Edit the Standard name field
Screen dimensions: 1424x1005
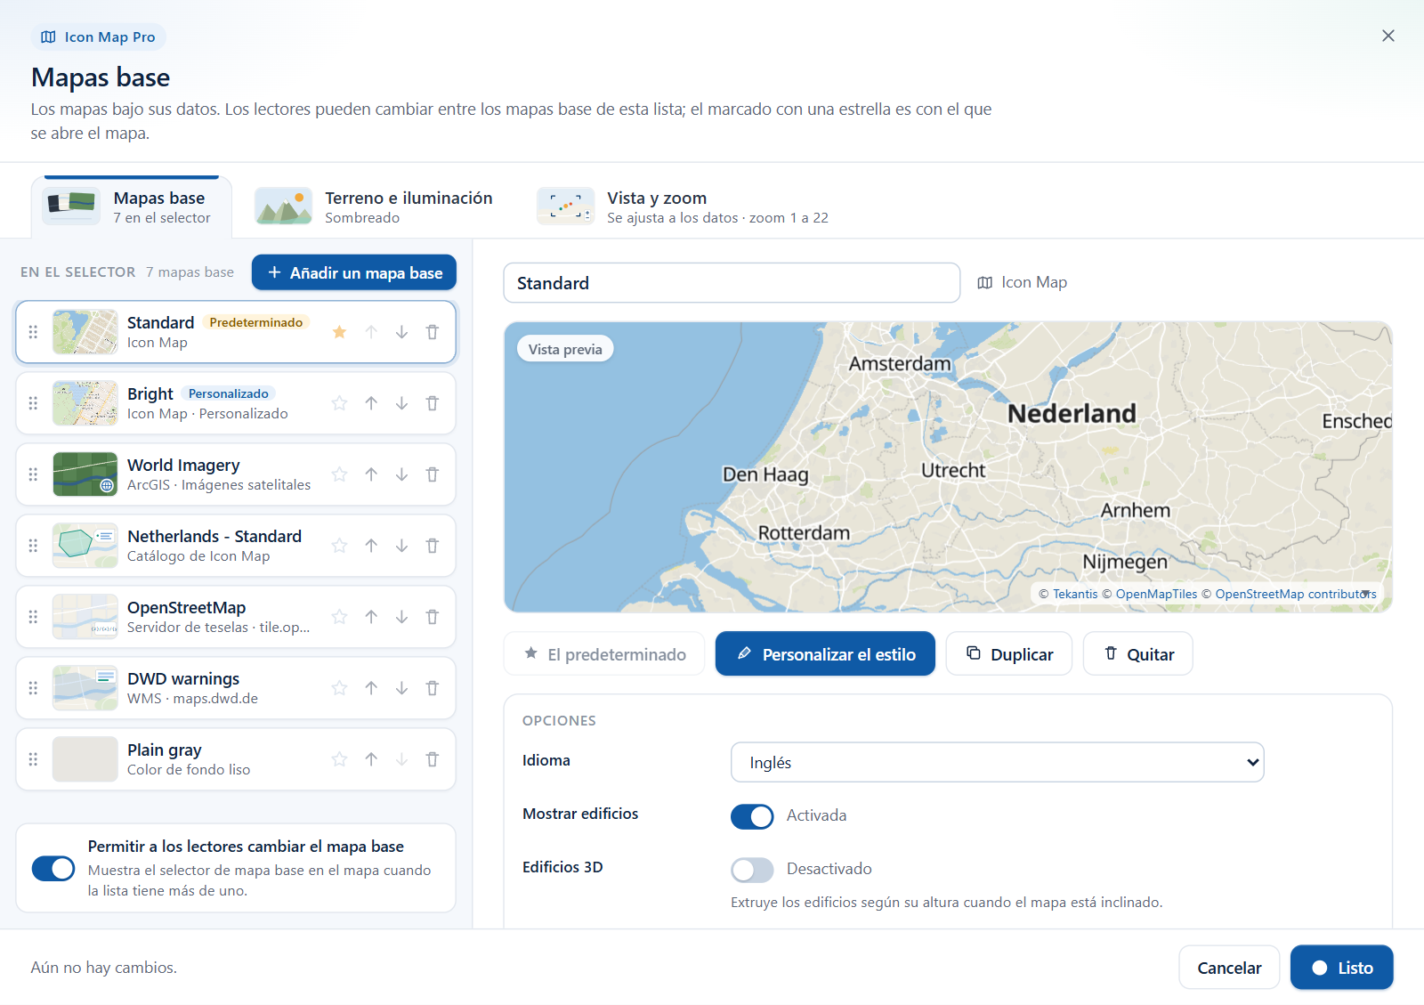[x=732, y=282]
